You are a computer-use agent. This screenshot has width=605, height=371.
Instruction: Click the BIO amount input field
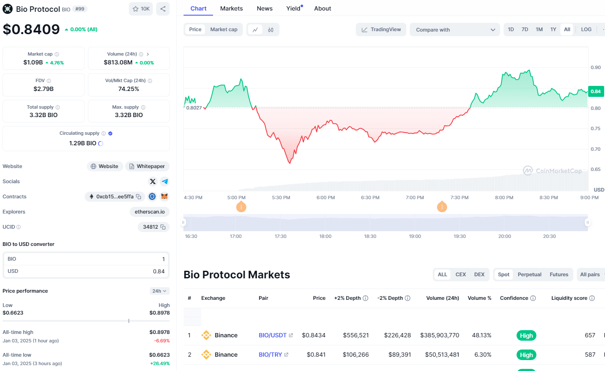(x=86, y=259)
